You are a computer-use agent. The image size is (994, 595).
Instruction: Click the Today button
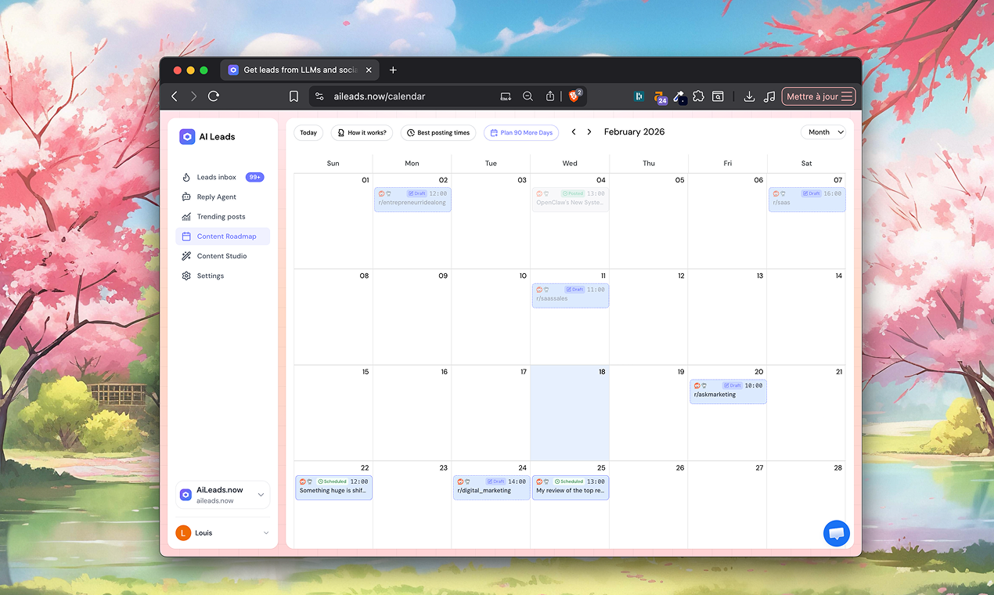(308, 133)
